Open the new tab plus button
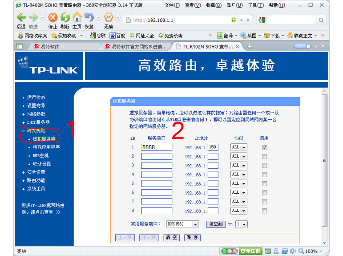This screenshot has width=343, height=256. (x=250, y=46)
